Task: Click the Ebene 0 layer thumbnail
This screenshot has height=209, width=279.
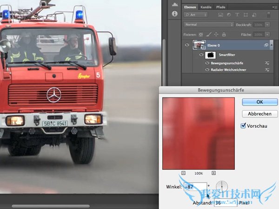Action: click(x=199, y=45)
